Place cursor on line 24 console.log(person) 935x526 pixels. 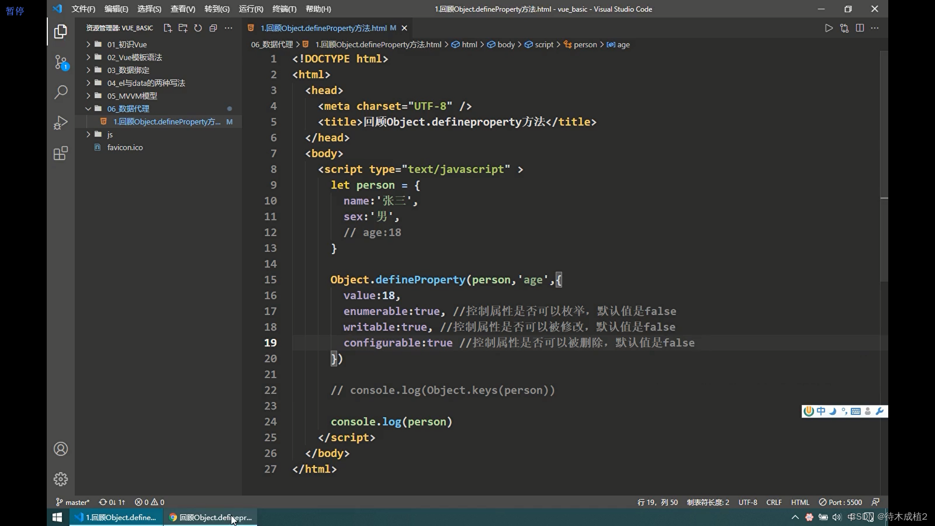392,422
